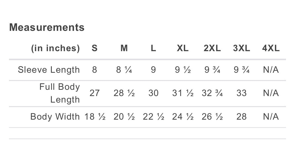Click the N/A sleeve length for 4XL
The width and height of the screenshot is (295, 158).
[x=271, y=70]
